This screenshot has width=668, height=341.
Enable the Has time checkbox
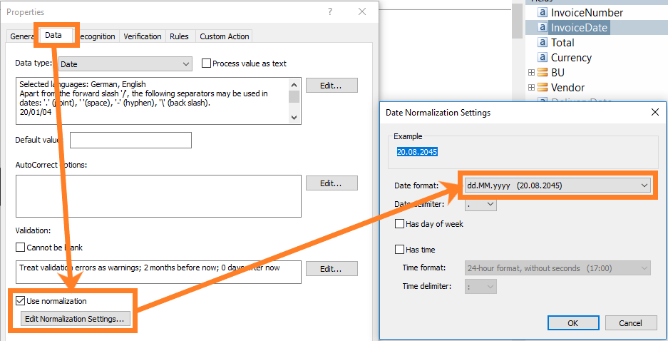pos(400,250)
